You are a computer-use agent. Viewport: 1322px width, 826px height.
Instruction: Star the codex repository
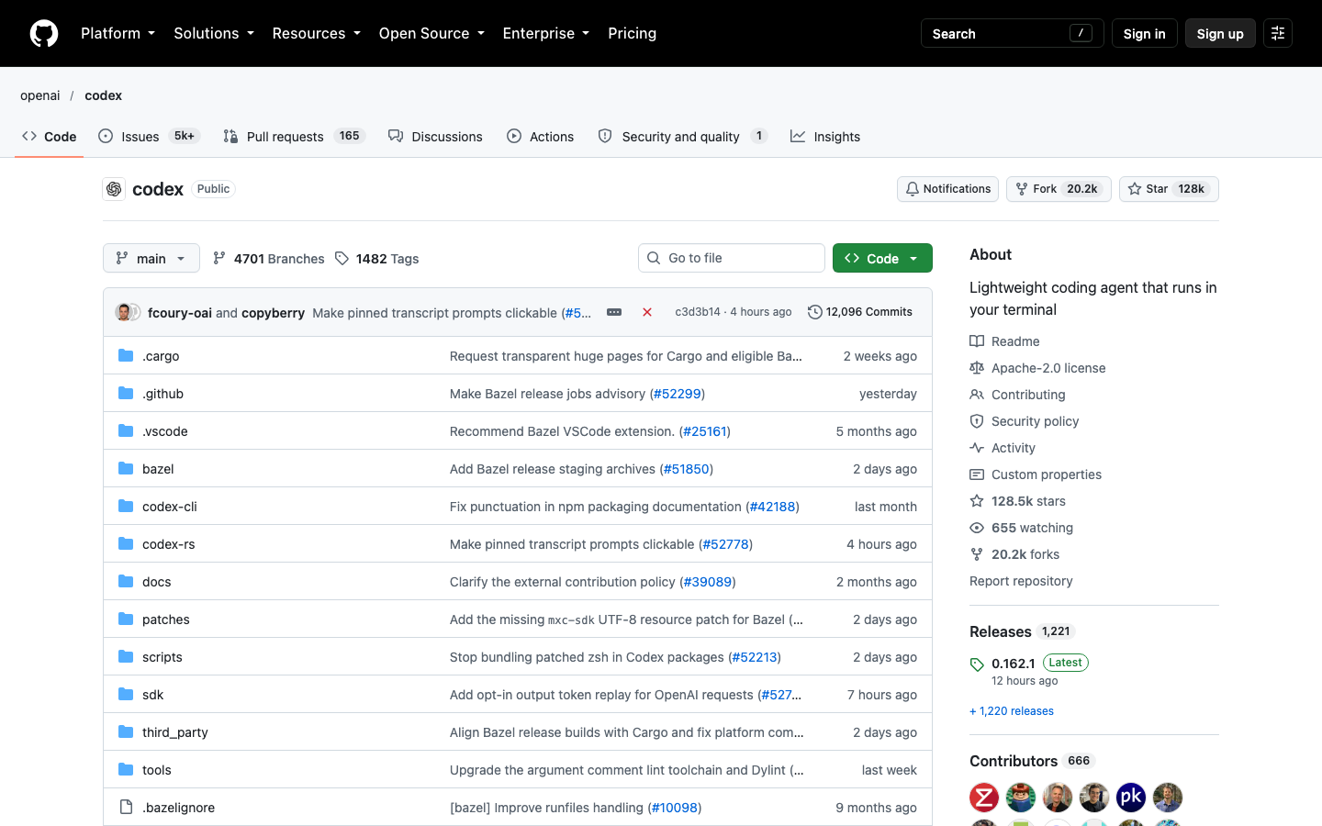click(1169, 189)
